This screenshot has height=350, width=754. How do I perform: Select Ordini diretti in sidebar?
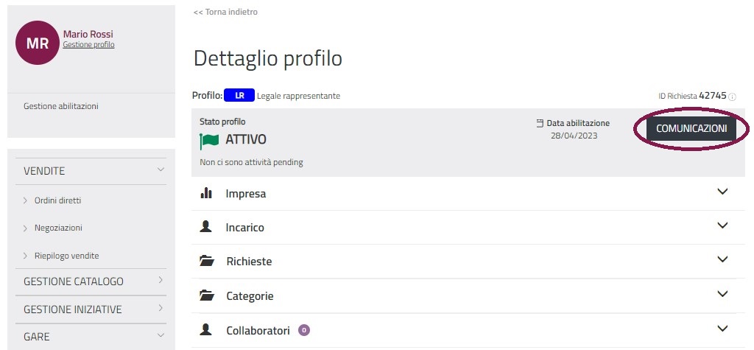coord(57,200)
